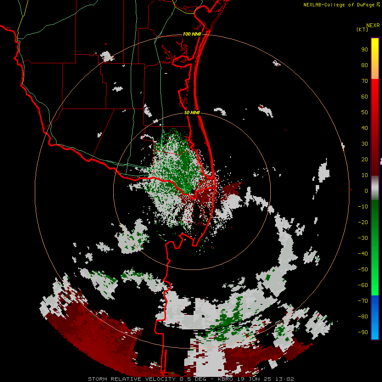Click the -40 value on velocity scale
382x382 pixels.
(363, 254)
